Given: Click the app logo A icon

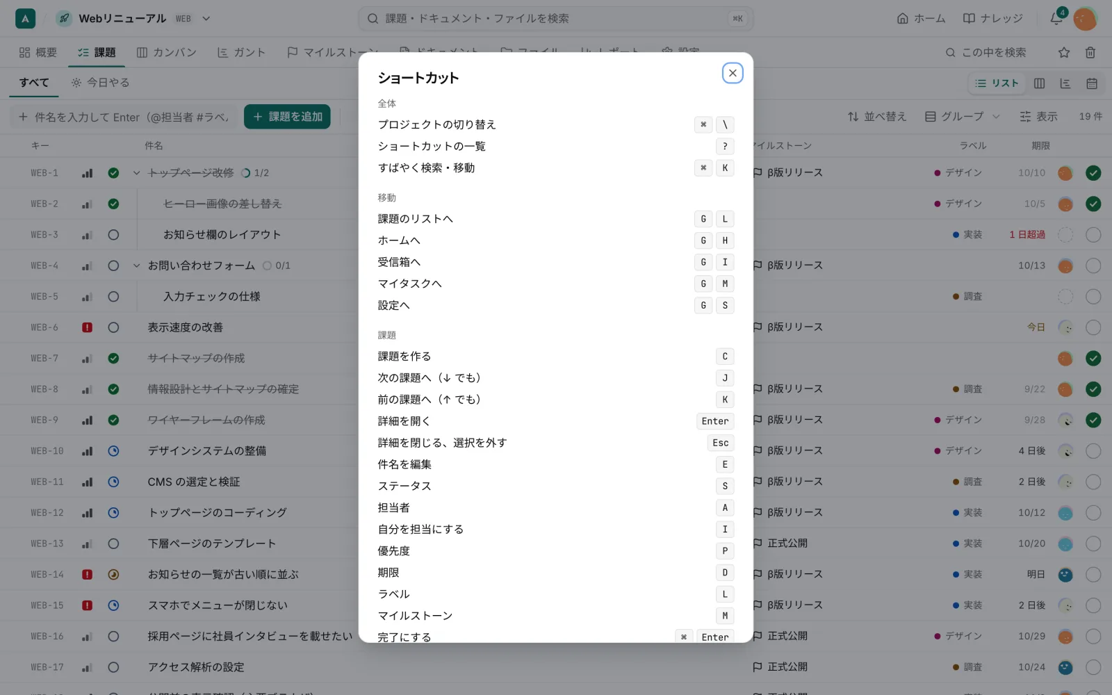Looking at the screenshot, I should tap(25, 19).
